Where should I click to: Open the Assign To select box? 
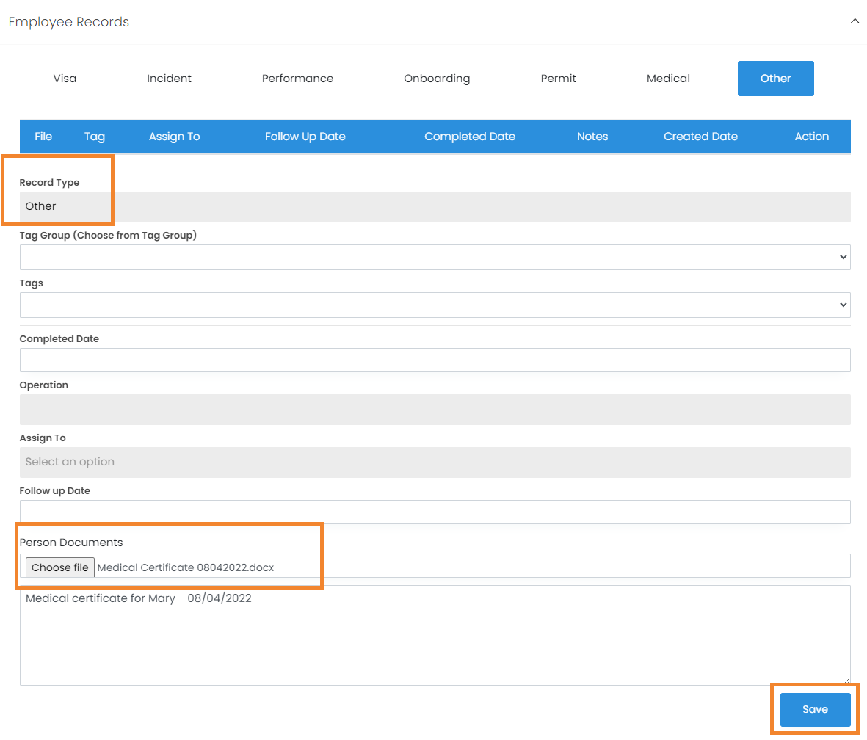[435, 462]
